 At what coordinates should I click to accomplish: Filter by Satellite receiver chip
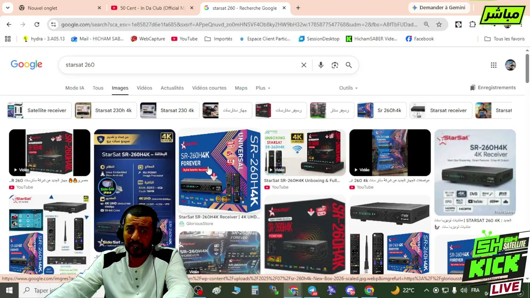(x=39, y=111)
